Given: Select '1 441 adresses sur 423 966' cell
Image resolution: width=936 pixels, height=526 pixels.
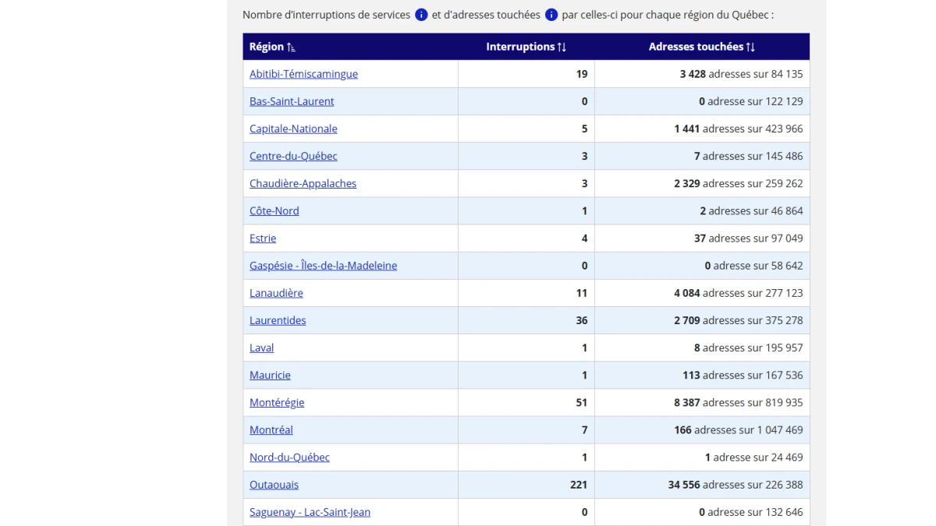Looking at the screenshot, I should click(702, 129).
